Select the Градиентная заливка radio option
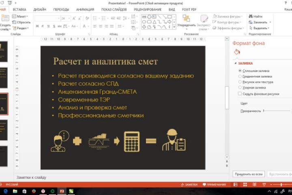Screen dimensions: 292x195 pos(240,76)
